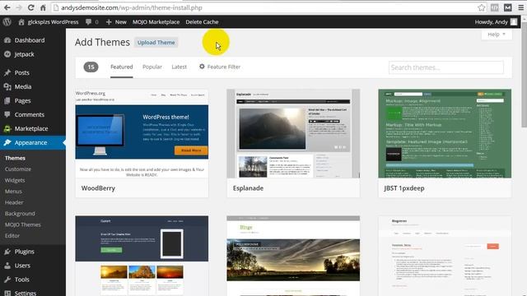
Task: Click glcksplzs WordPress site name
Action: [x=53, y=22]
